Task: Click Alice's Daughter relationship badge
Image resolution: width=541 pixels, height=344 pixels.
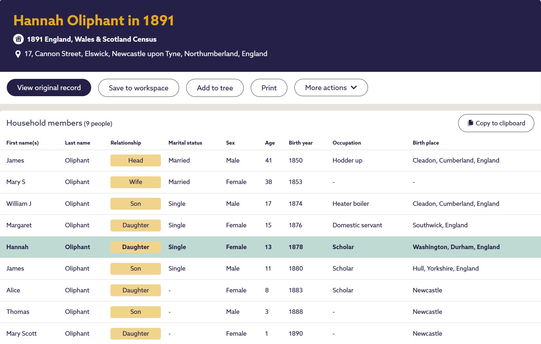Action: 135,290
